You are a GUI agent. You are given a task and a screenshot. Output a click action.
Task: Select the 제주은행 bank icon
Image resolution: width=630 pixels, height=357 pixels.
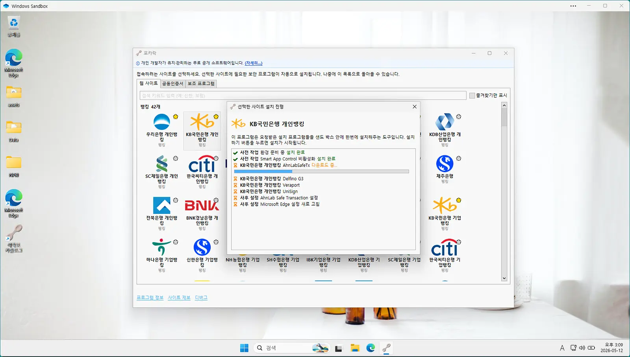[445, 164]
